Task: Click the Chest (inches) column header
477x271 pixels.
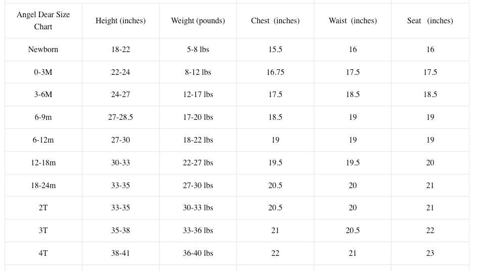Action: point(275,21)
